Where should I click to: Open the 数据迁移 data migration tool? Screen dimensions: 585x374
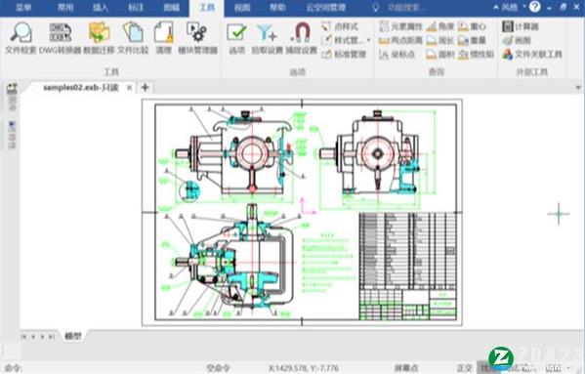pos(99,38)
